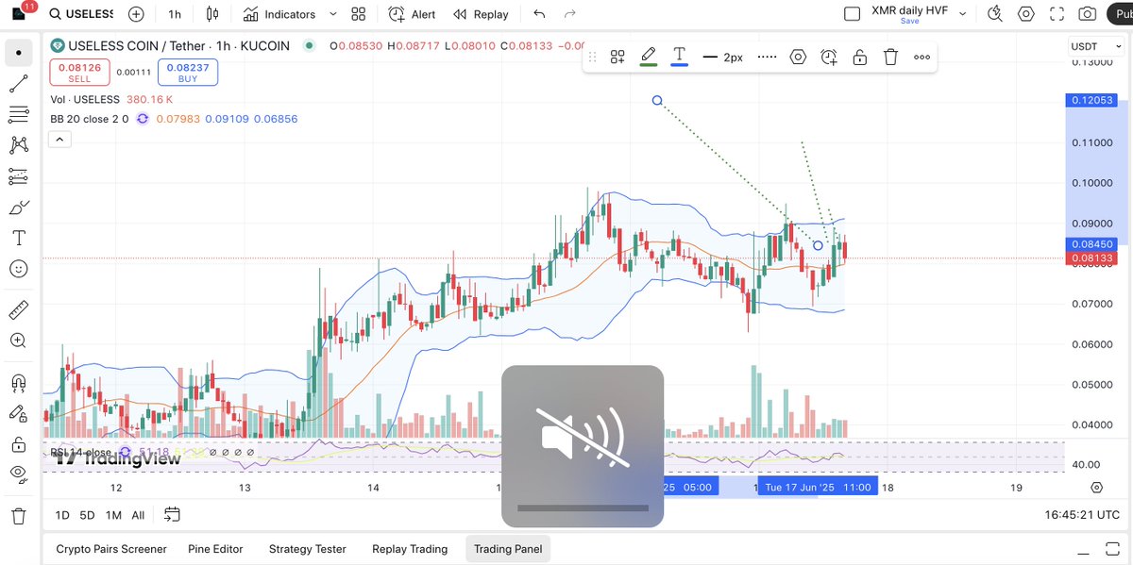Delete the selected drawing with the trash icon
Viewport: 1133px width, 565px height.
890,58
